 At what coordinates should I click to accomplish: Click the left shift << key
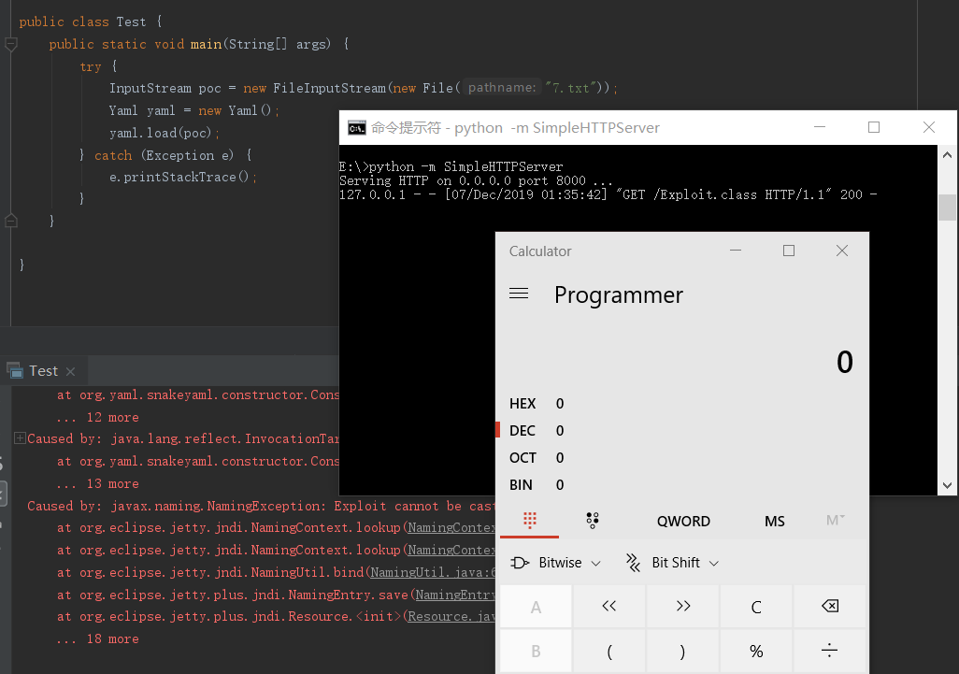tap(609, 607)
